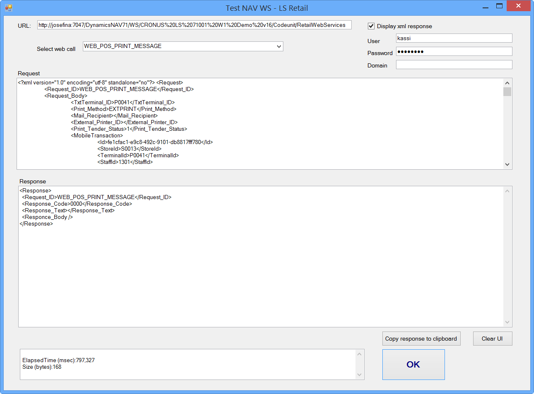Click into the empty Domain field
Screen dimensions: 534x394
[454, 65]
